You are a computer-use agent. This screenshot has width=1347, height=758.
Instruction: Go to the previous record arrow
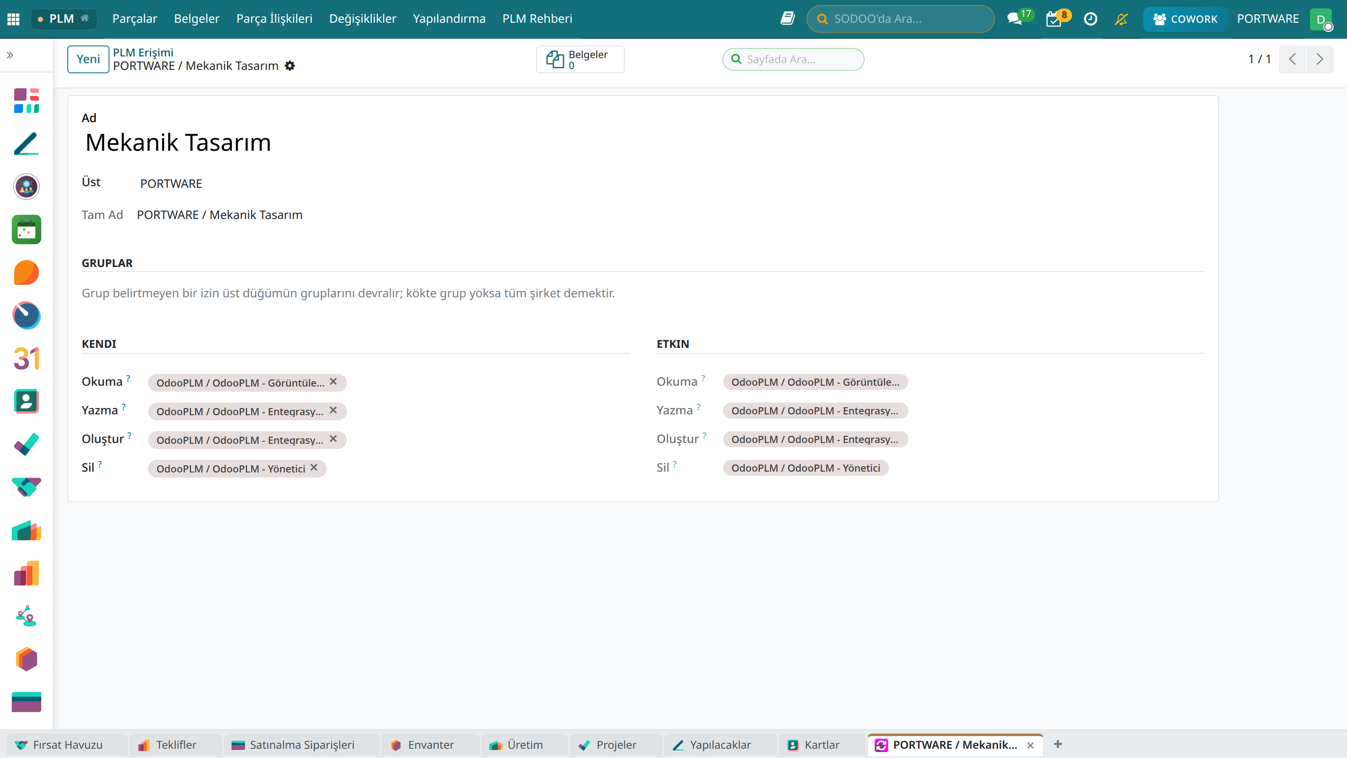click(1293, 59)
